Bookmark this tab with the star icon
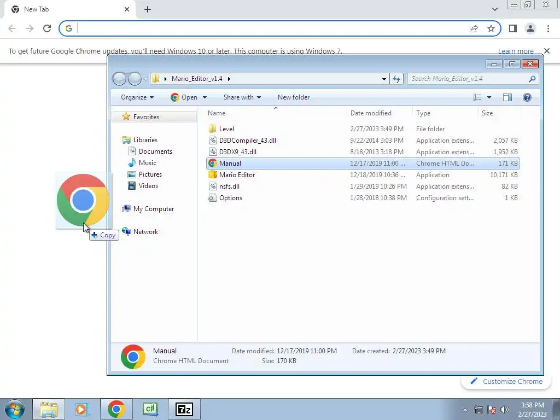 pos(491,28)
